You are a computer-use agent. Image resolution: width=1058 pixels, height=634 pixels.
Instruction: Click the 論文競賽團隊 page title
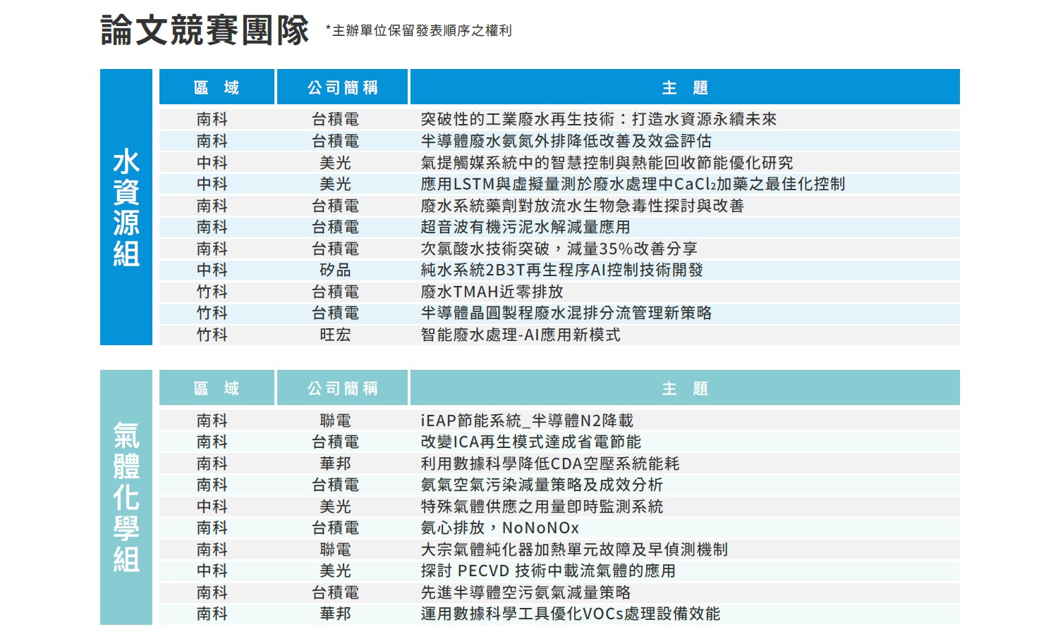205,30
